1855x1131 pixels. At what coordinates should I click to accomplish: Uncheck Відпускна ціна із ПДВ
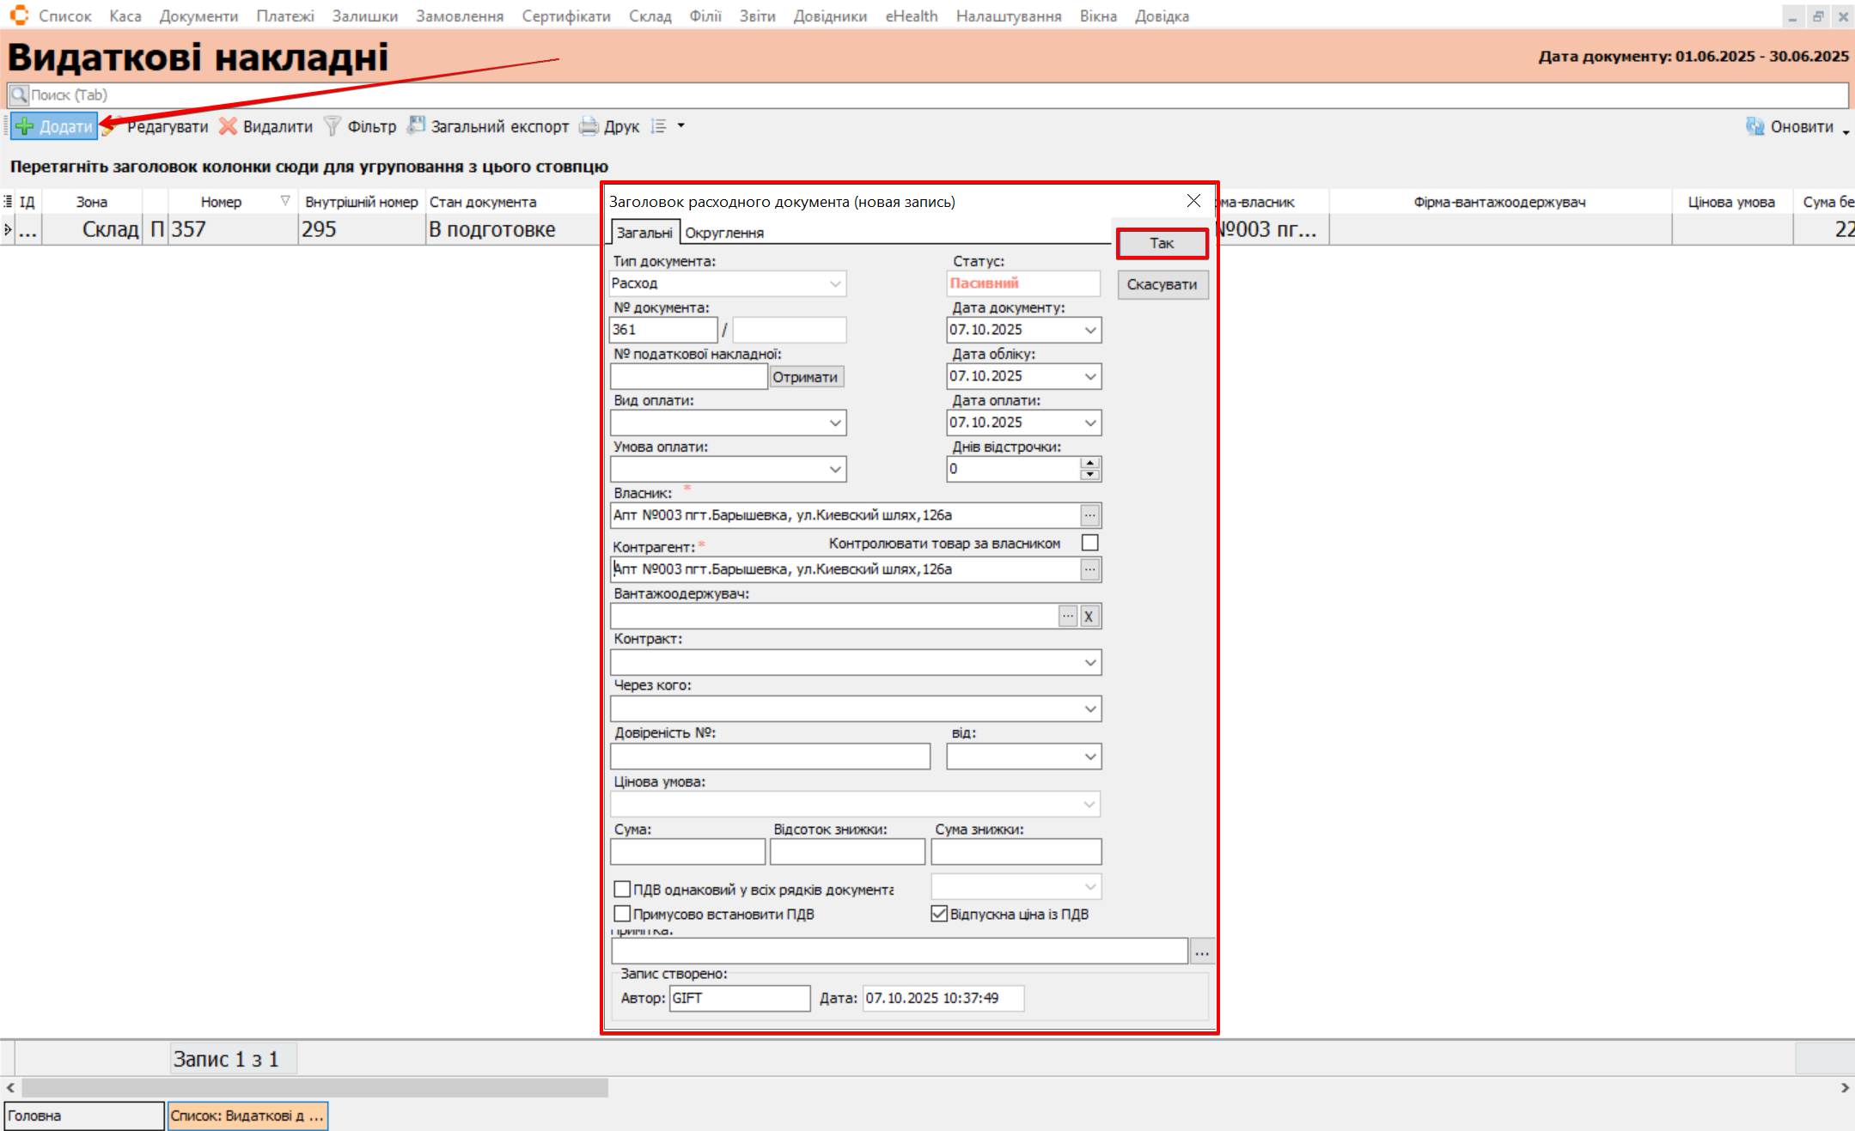[939, 914]
